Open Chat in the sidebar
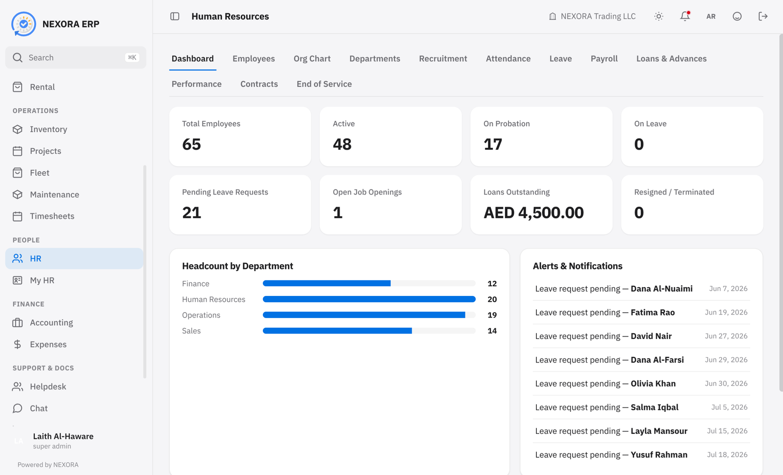Image resolution: width=783 pixels, height=475 pixels. coord(74,408)
